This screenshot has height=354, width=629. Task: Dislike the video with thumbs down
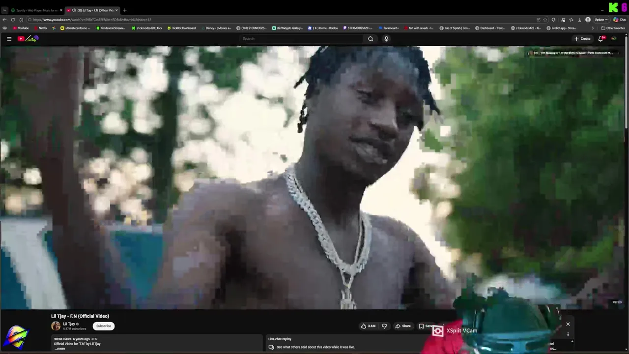(x=384, y=326)
